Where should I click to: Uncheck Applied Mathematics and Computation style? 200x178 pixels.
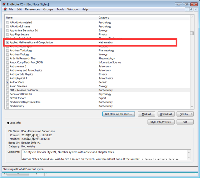coord(7,42)
